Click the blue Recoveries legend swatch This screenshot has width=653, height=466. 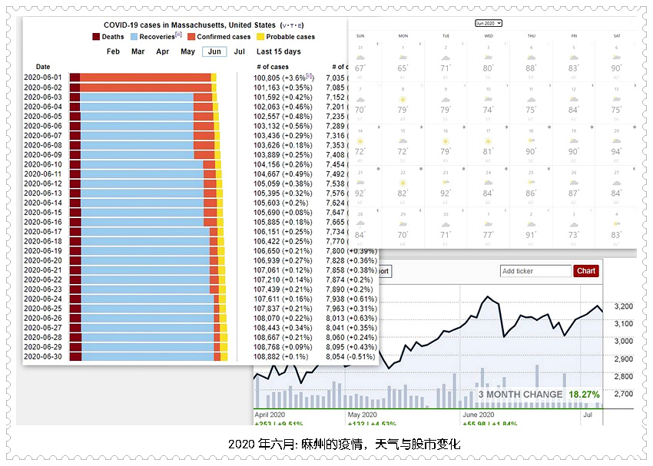pos(134,37)
